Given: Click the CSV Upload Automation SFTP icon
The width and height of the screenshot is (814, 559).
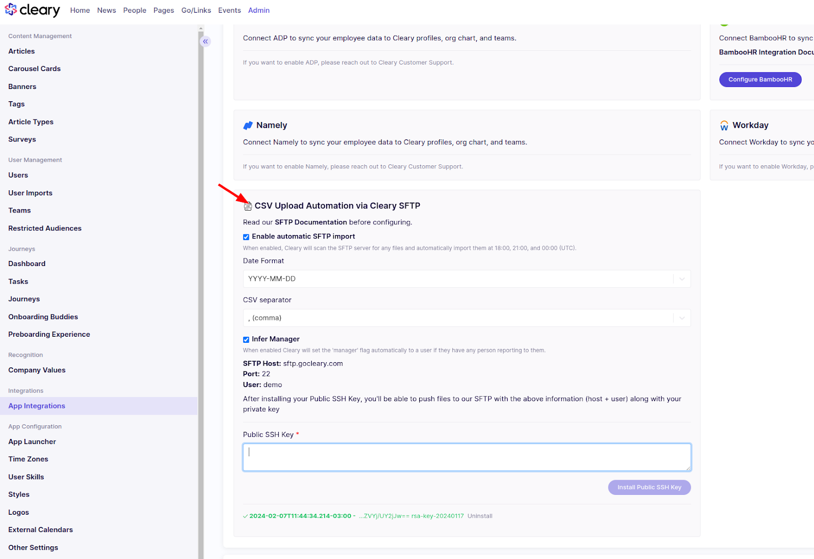Looking at the screenshot, I should pyautogui.click(x=248, y=206).
